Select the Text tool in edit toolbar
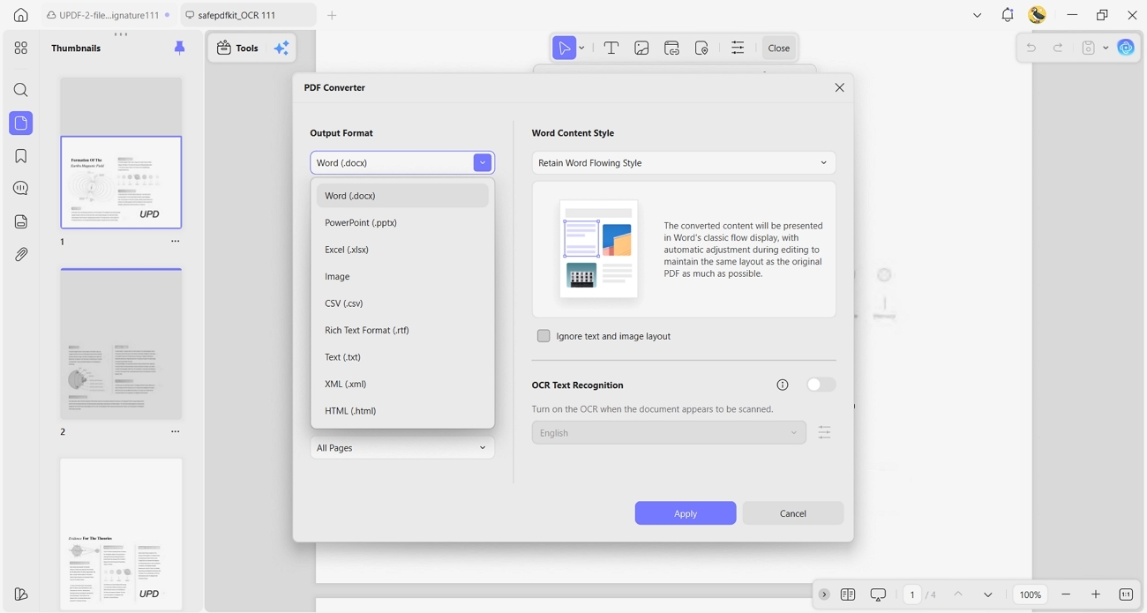The image size is (1147, 613). (611, 48)
